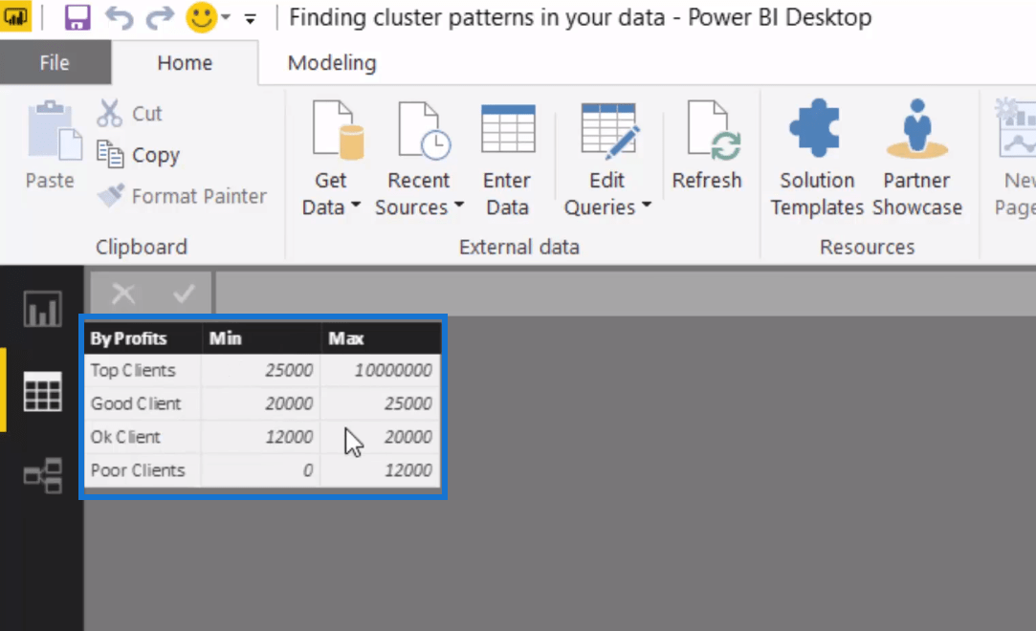Screen dimensions: 1036x631
Task: Switch to the Home tab
Action: [x=185, y=63]
